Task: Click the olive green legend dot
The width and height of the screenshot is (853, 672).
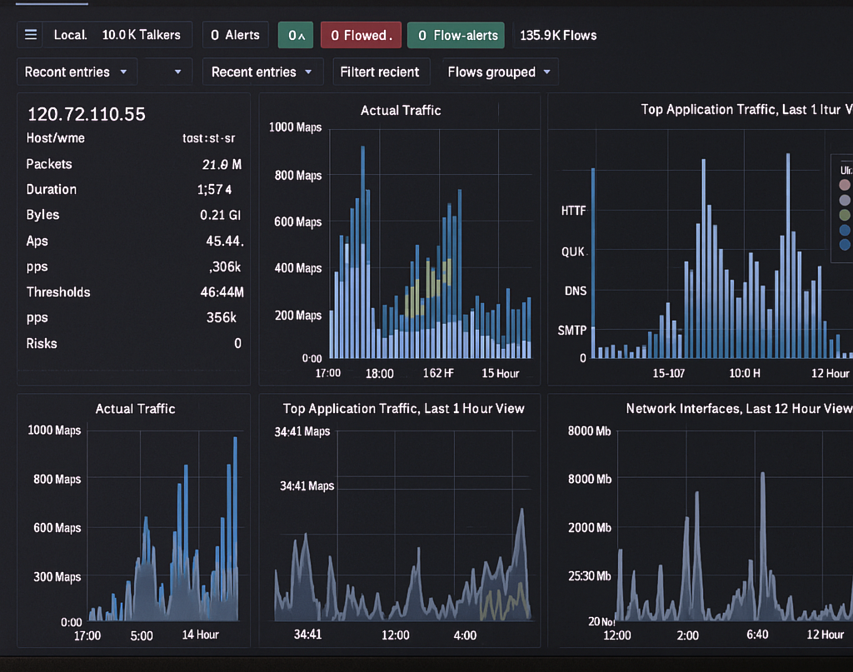Action: (x=845, y=215)
